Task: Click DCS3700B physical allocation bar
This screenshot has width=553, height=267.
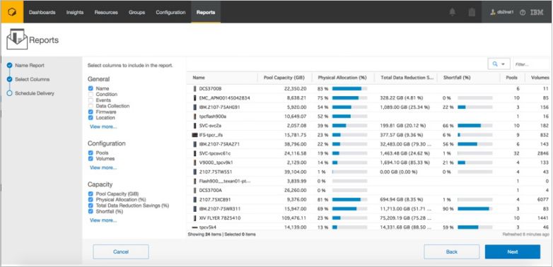Action: [x=349, y=88]
